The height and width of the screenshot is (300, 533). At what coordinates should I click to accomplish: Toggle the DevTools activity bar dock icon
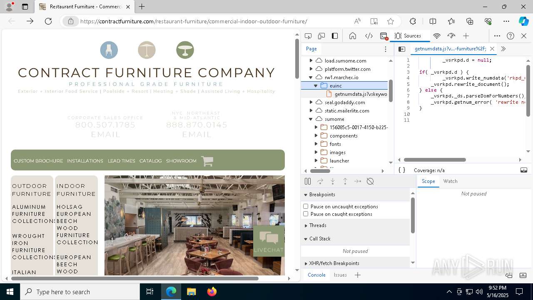335,36
